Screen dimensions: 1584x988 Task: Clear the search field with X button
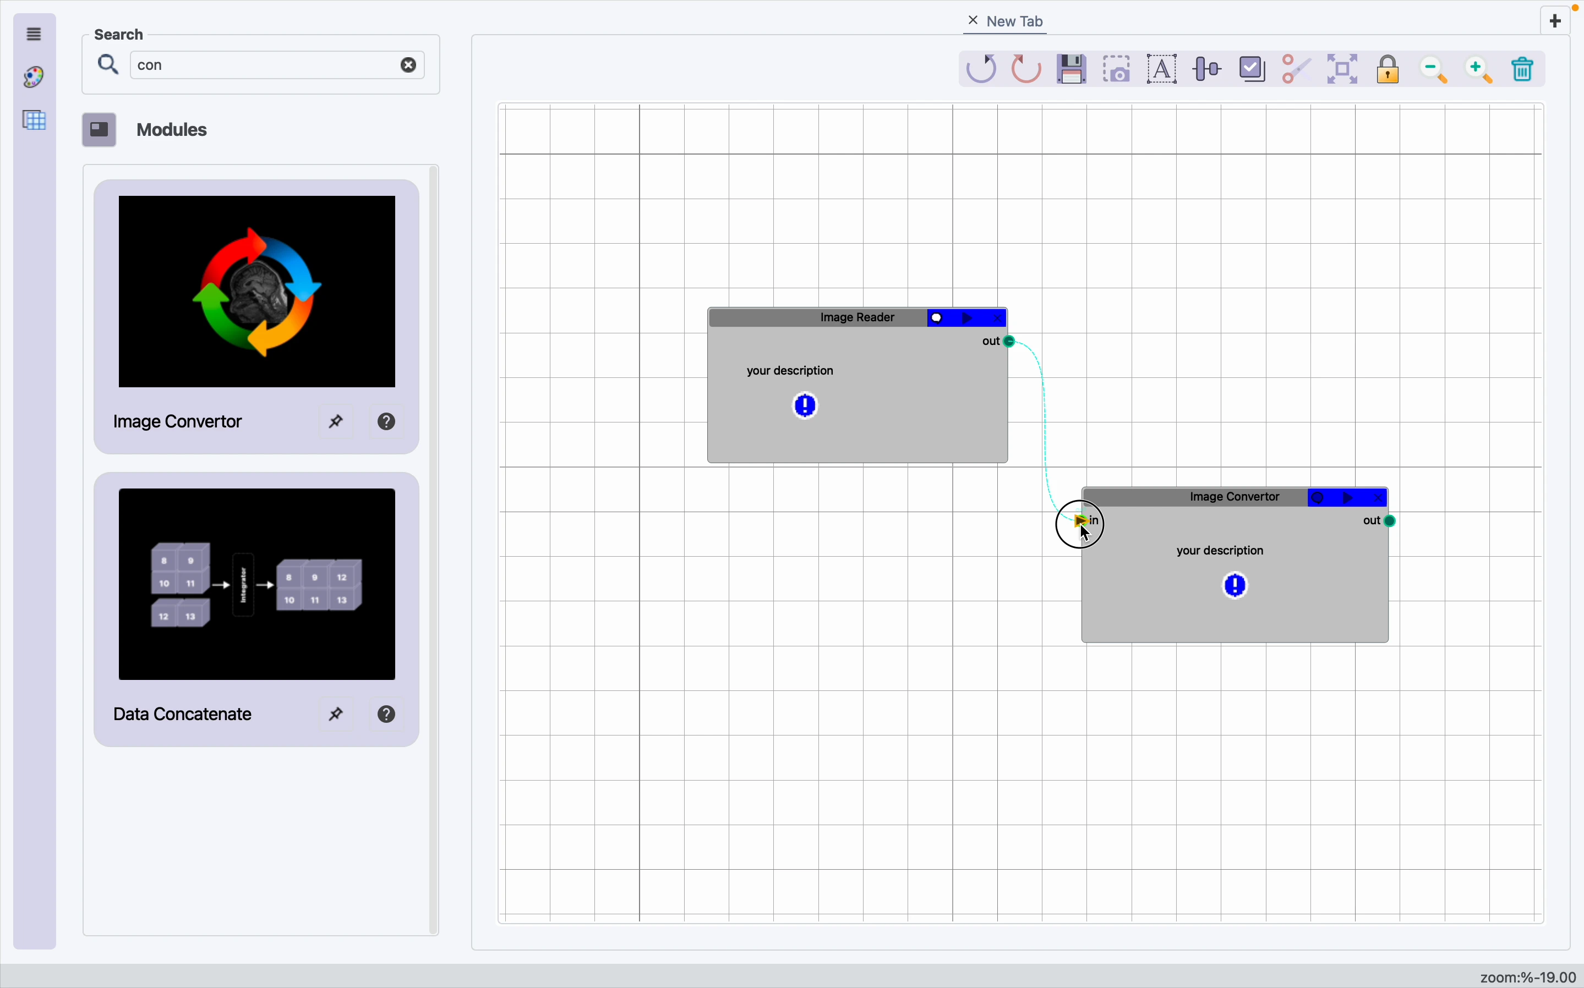pyautogui.click(x=409, y=65)
